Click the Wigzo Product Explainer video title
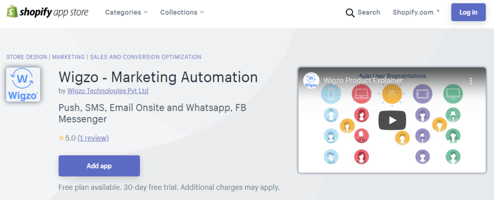This screenshot has height=200, width=494. tap(363, 80)
